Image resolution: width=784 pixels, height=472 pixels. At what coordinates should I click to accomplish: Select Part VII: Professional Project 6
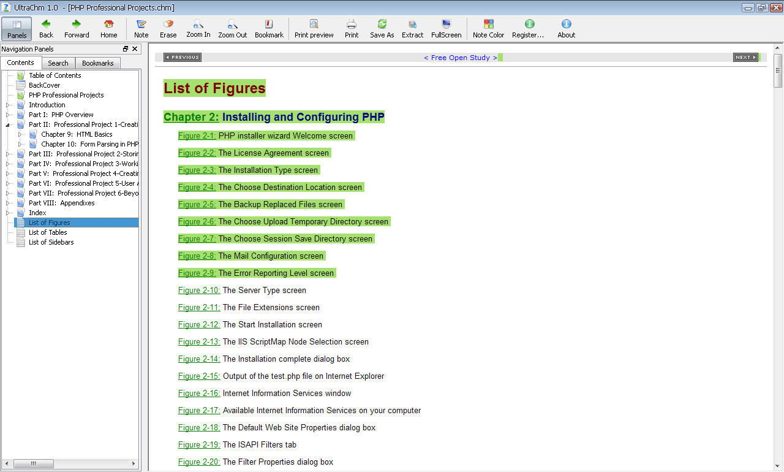pyautogui.click(x=83, y=193)
